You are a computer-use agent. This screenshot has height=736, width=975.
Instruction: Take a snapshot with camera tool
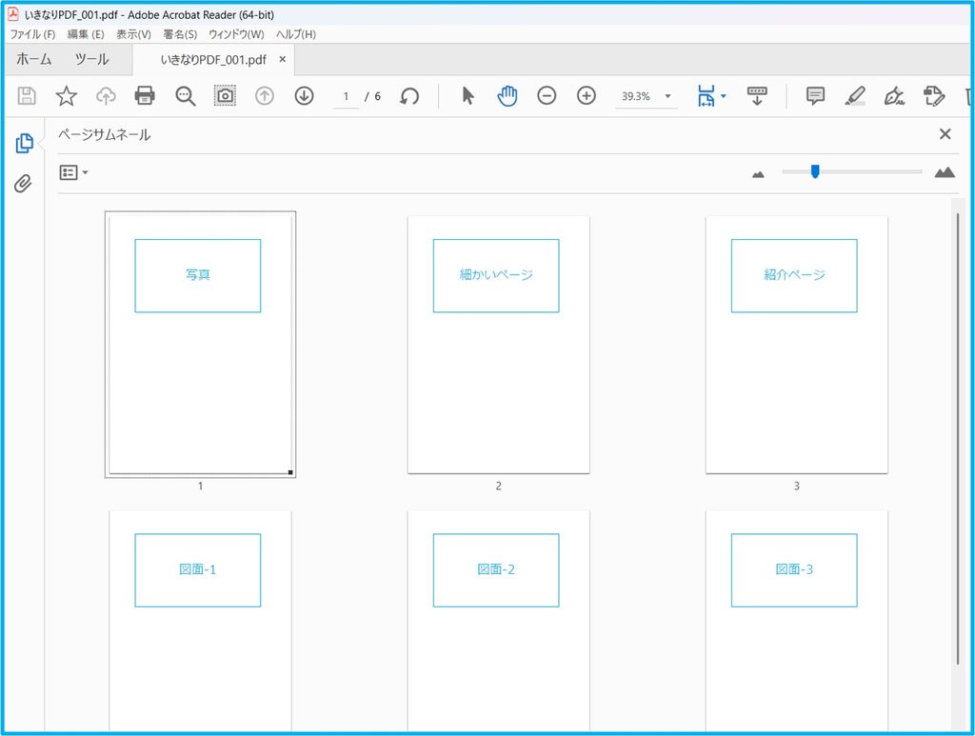coord(225,96)
